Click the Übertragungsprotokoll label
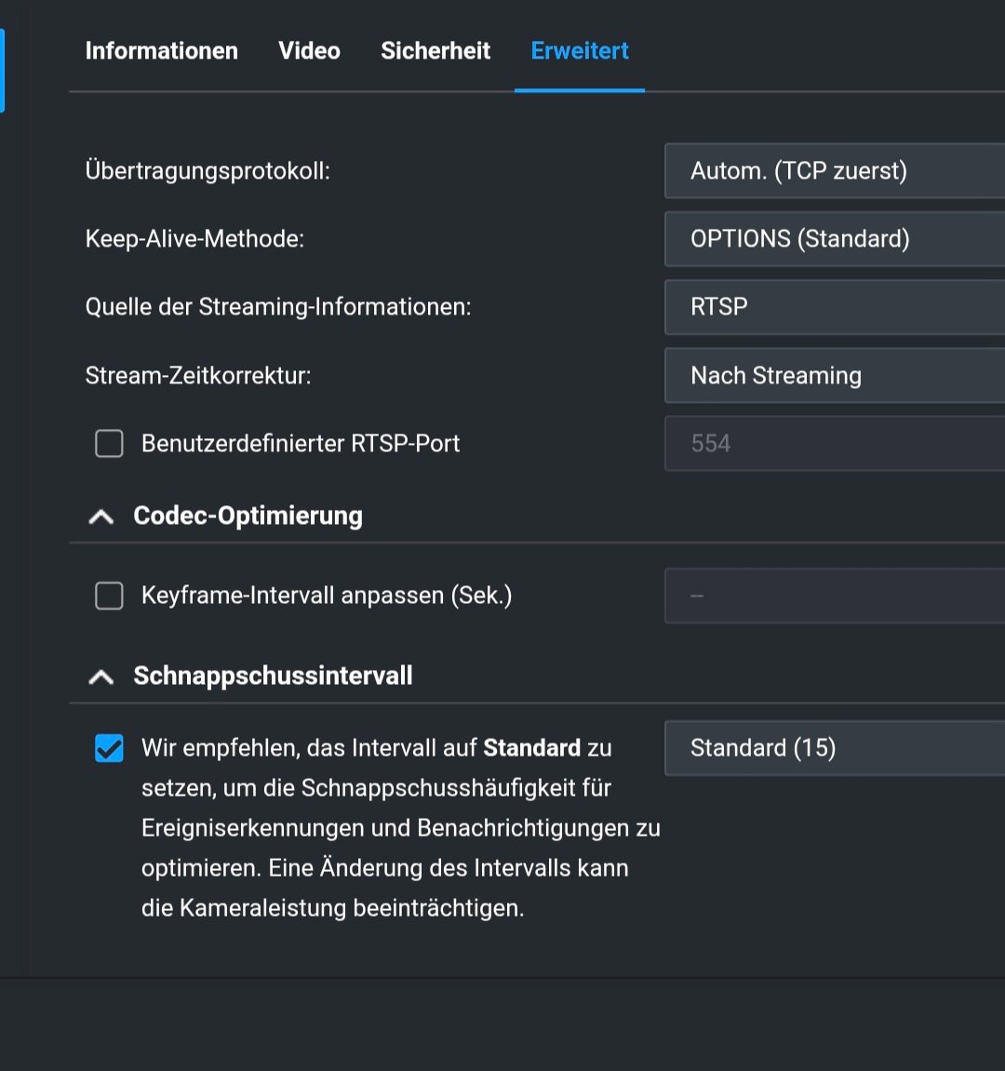 (x=208, y=171)
